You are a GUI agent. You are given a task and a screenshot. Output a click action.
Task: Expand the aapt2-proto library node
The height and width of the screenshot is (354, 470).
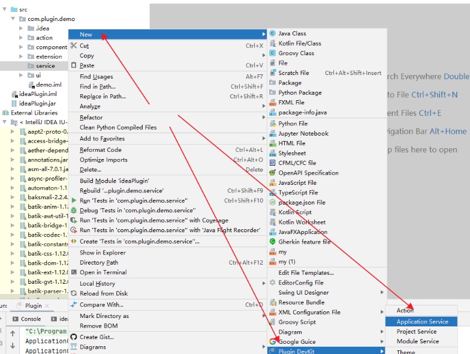pyautogui.click(x=12, y=131)
